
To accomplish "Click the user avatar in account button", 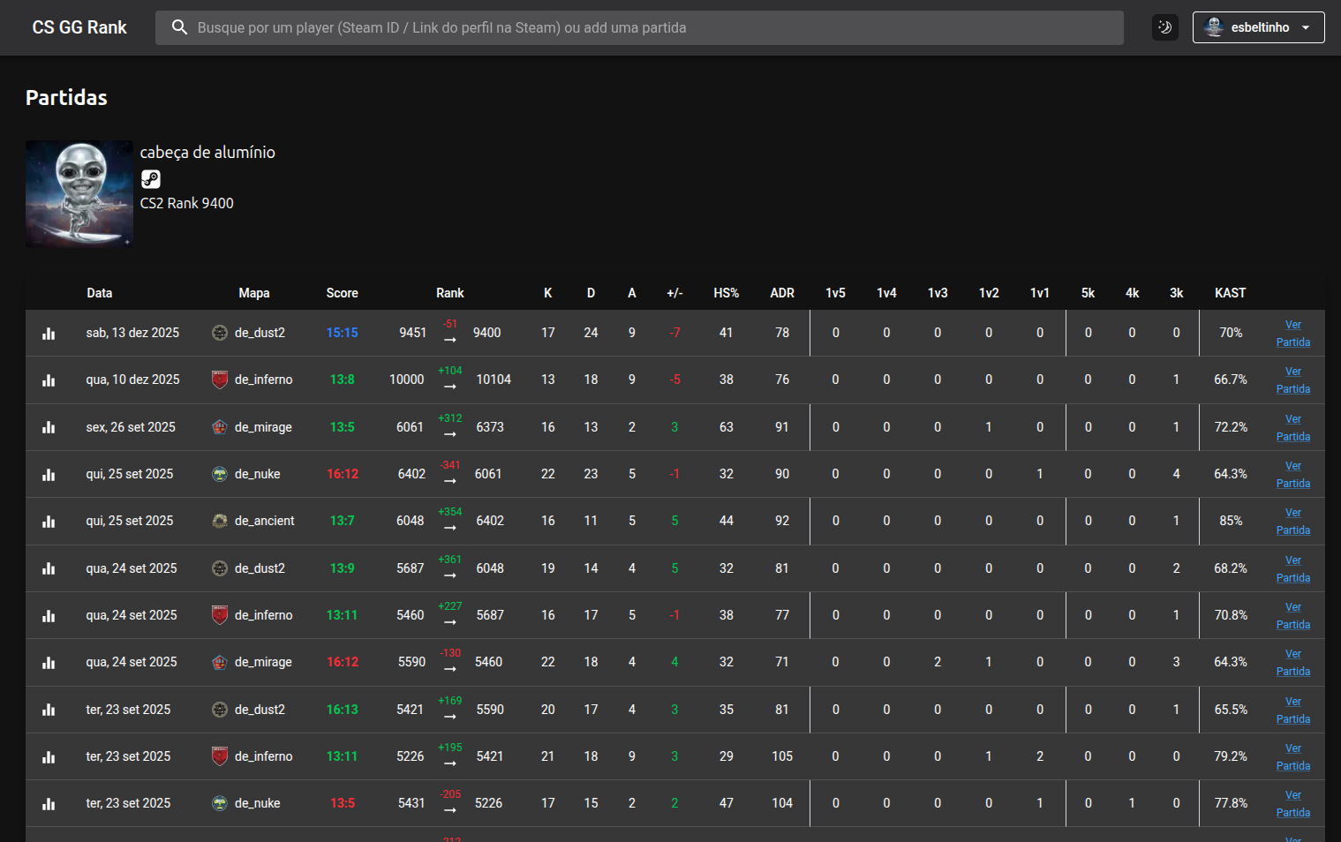I will coord(1214,27).
